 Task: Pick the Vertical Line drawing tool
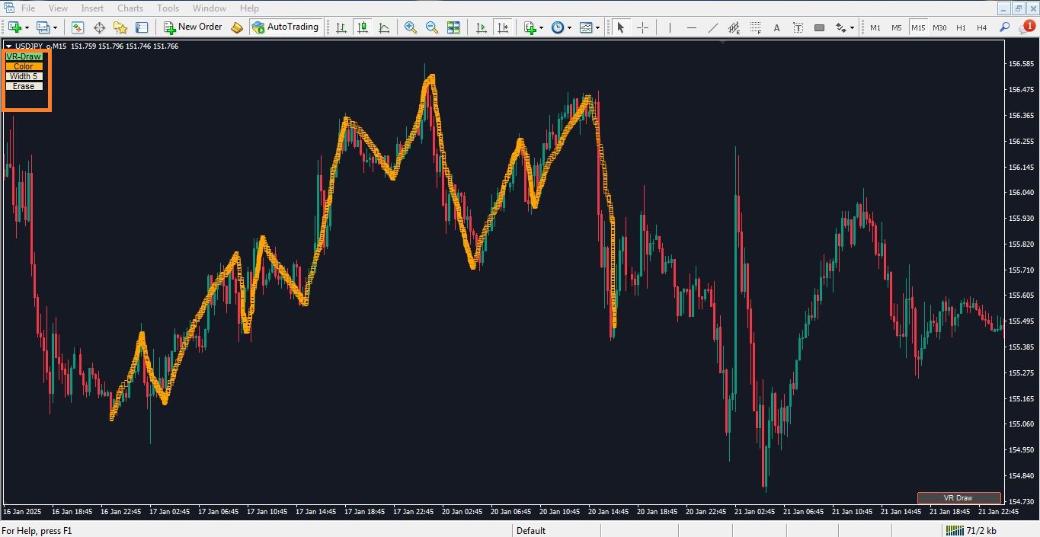(670, 27)
